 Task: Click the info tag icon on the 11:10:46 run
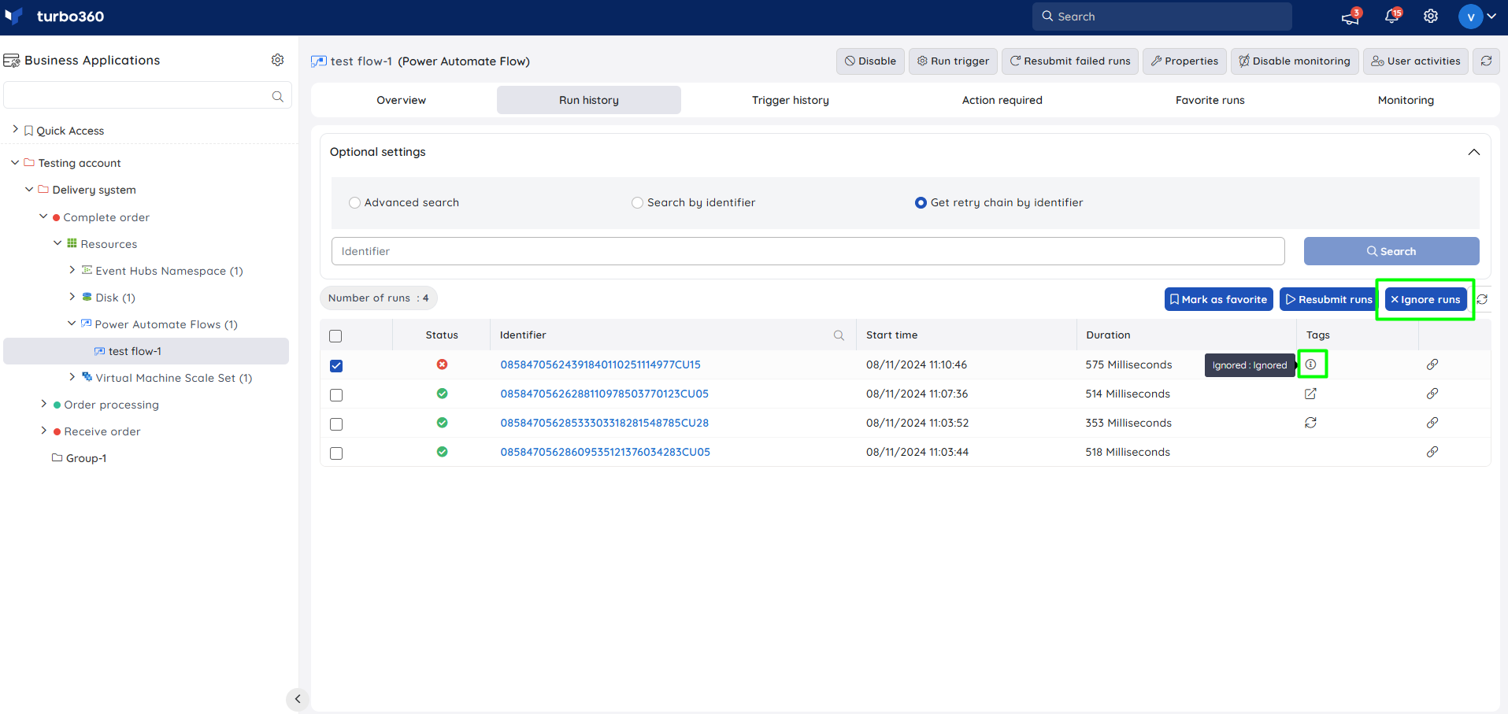tap(1310, 364)
